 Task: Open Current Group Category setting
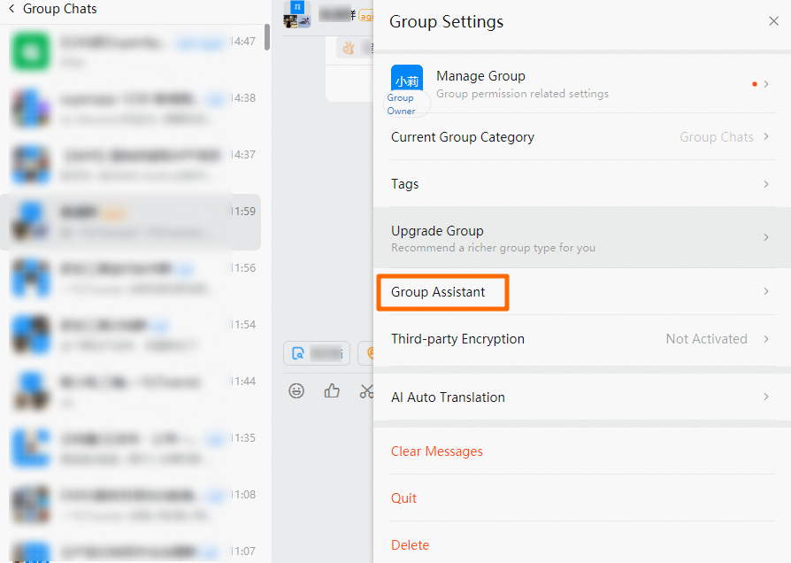582,137
